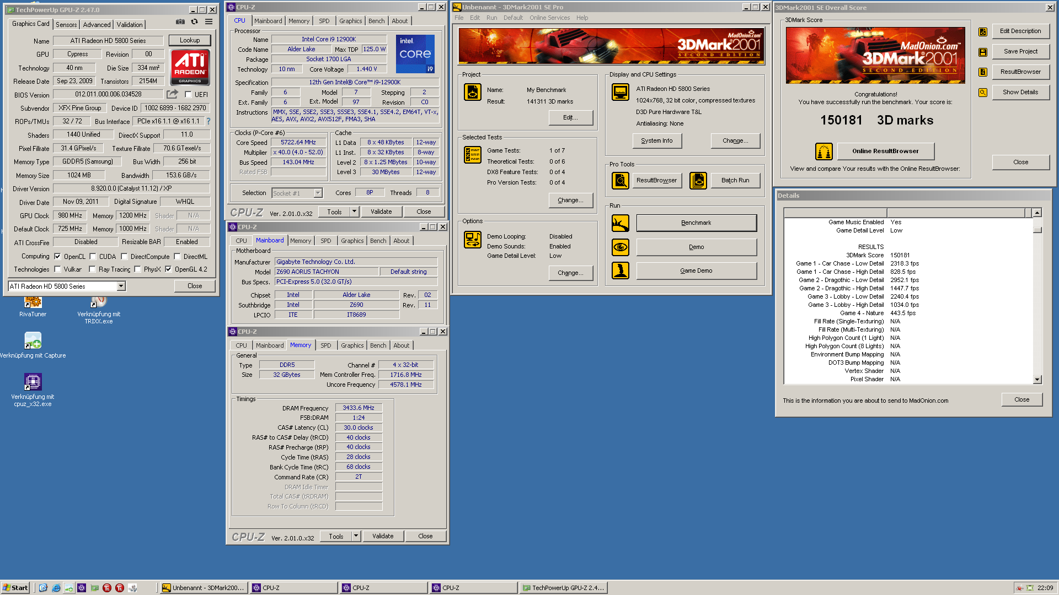Screen dimensions: 1059x595
Task: Click the Details list scrollbar thumb
Action: [x=1037, y=230]
